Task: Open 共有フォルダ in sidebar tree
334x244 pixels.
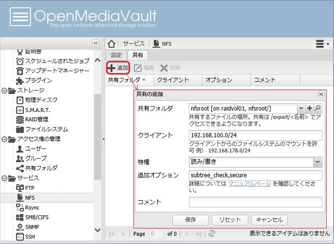Action: click(x=37, y=168)
